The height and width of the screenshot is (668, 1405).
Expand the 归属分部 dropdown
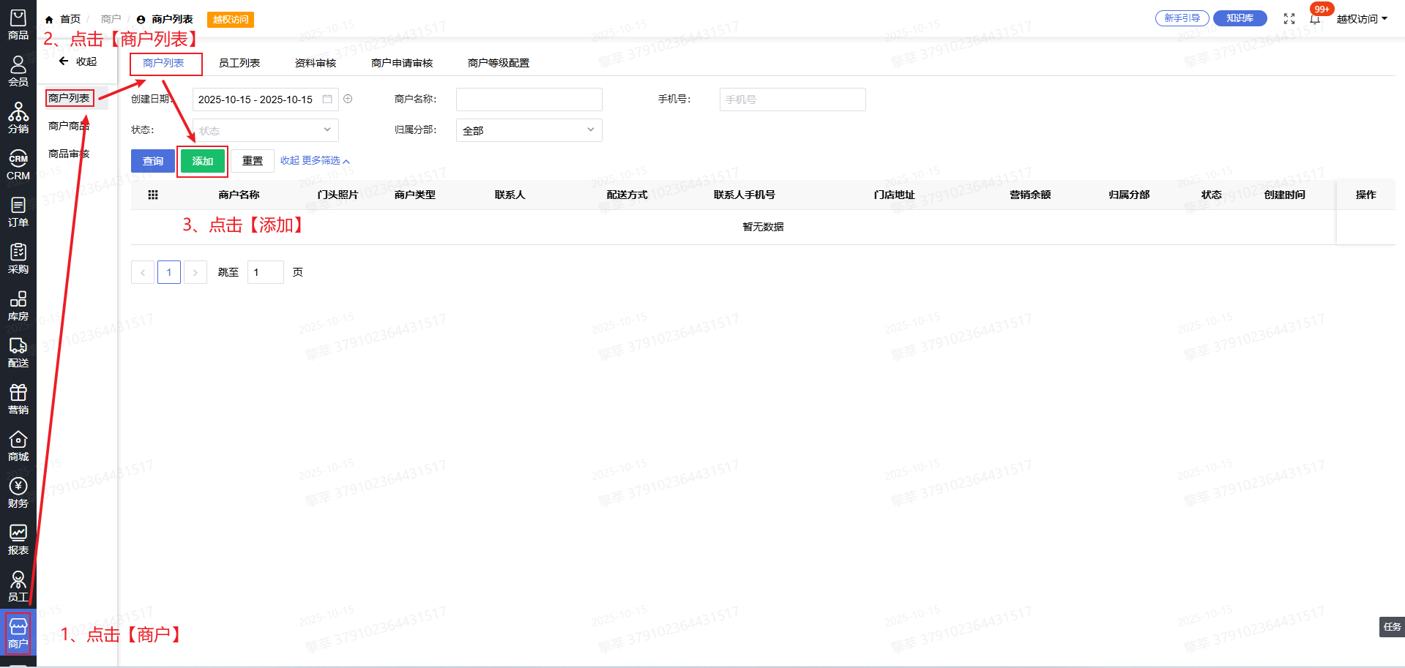(x=529, y=130)
